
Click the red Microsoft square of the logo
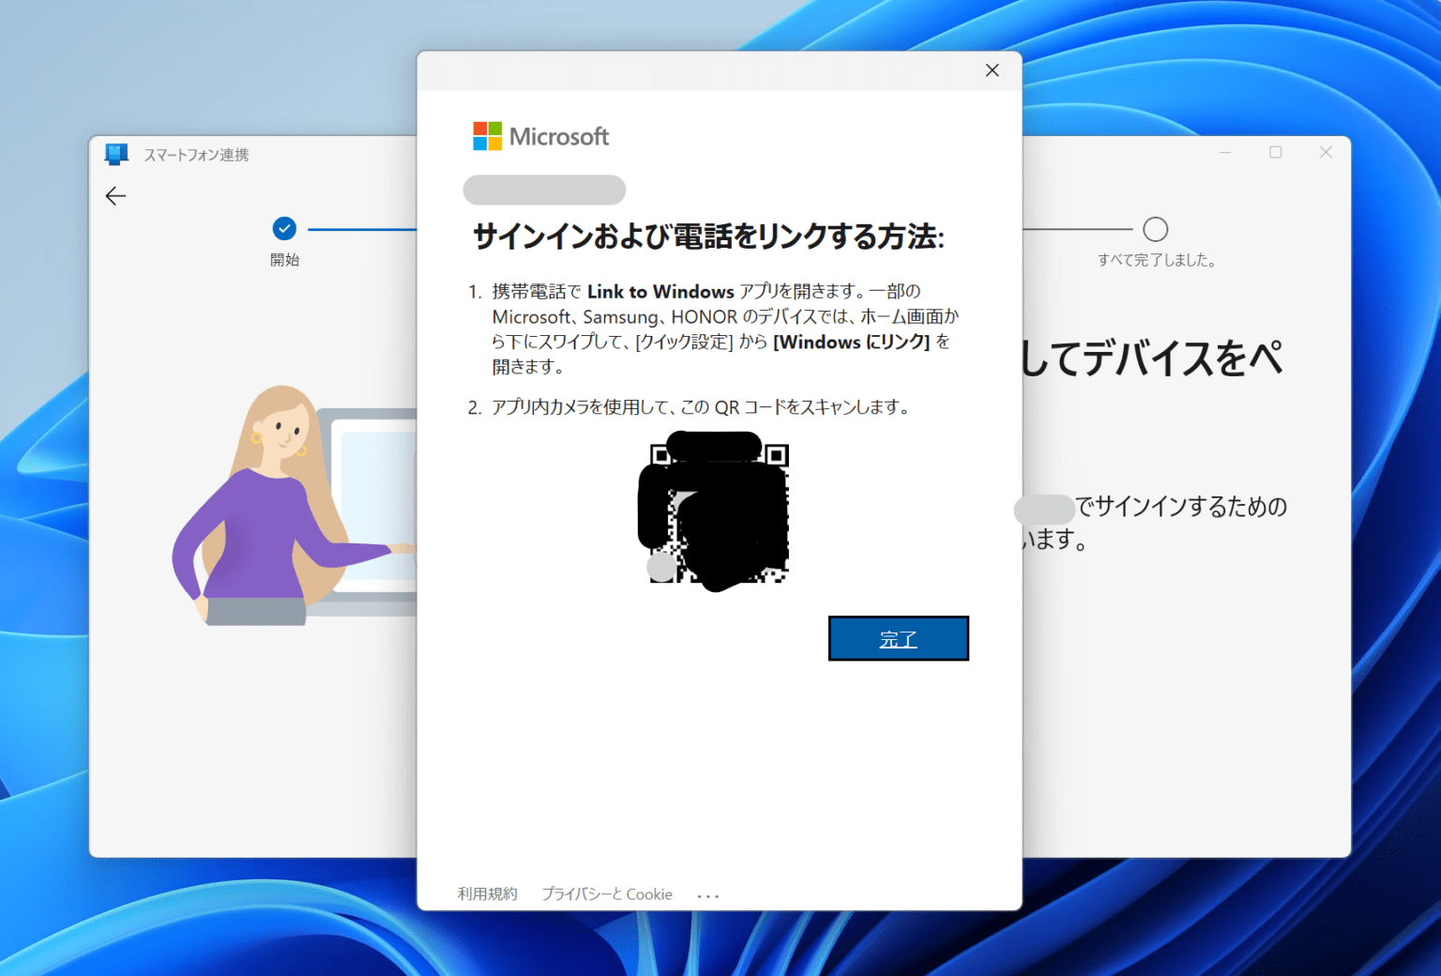coord(480,129)
